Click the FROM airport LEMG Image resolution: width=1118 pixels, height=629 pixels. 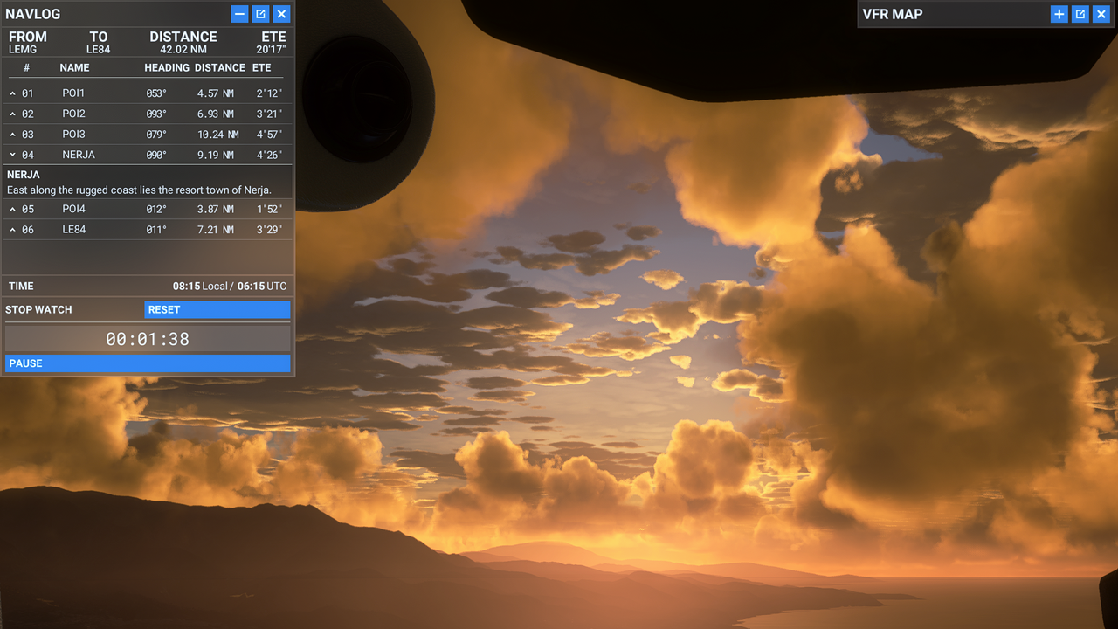[x=23, y=50]
